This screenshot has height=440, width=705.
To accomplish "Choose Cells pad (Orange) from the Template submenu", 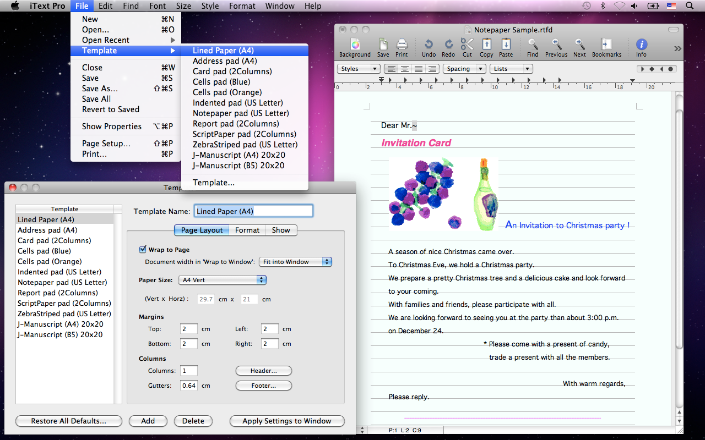I will pyautogui.click(x=245, y=92).
